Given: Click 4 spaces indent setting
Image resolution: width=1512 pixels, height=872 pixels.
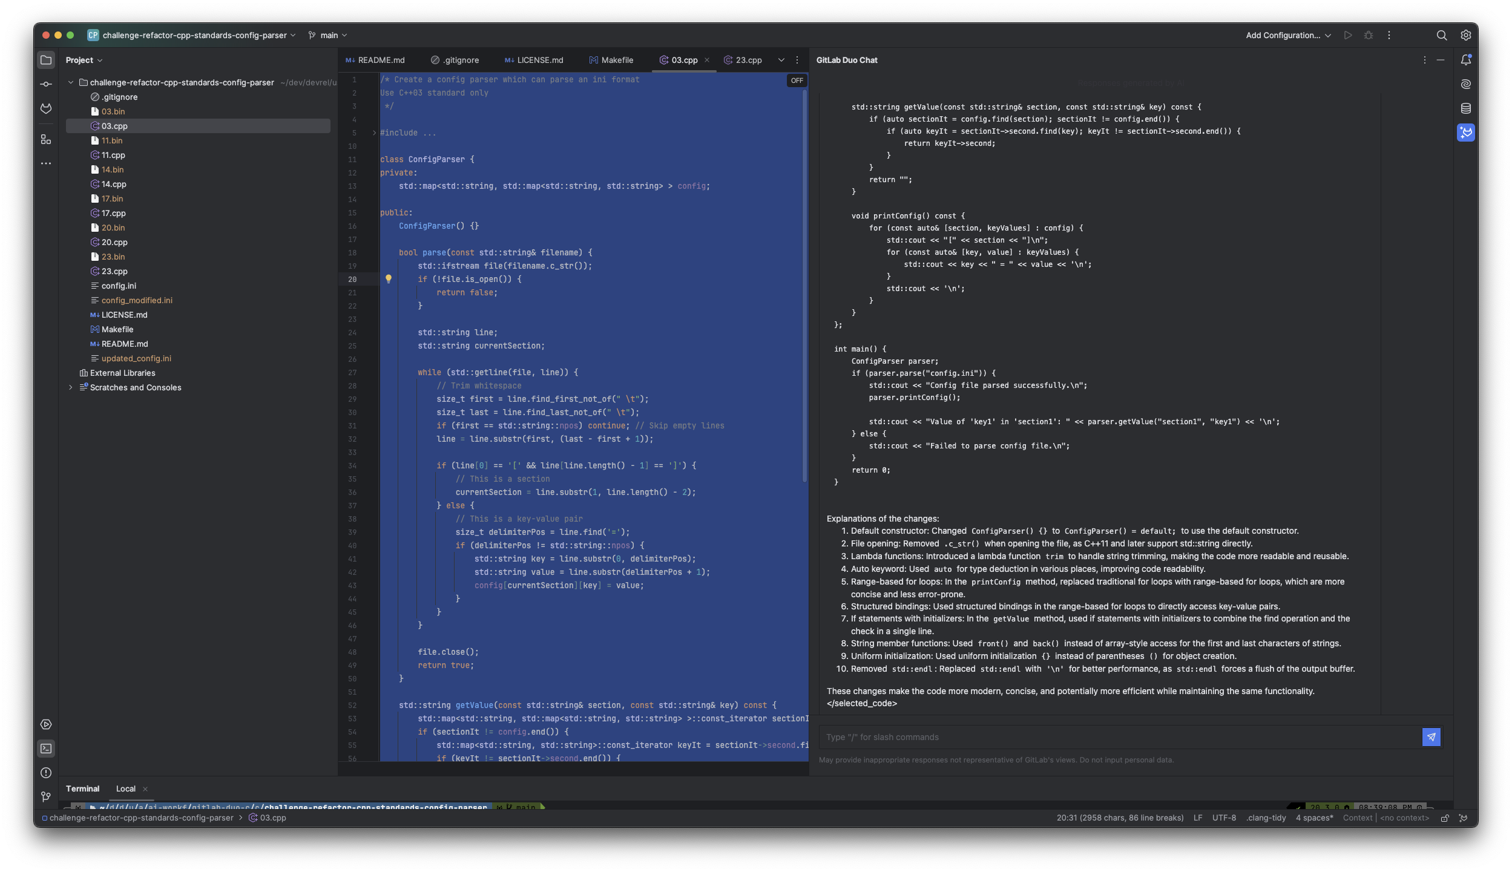Looking at the screenshot, I should point(1314,818).
